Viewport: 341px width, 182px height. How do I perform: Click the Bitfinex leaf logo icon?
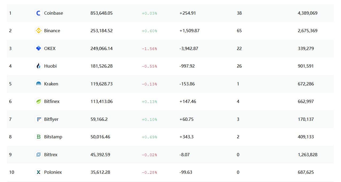(x=38, y=101)
